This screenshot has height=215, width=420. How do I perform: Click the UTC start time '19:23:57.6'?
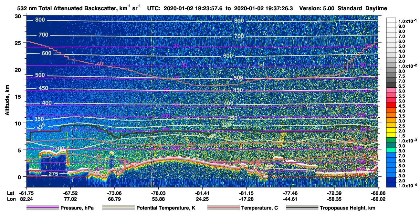click(x=208, y=8)
